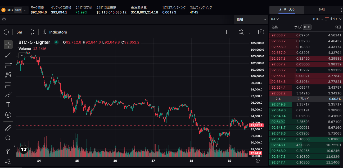343x168 pixels.
Task: Open the 0.1 price grouping dropdown
Action: coord(275,19)
